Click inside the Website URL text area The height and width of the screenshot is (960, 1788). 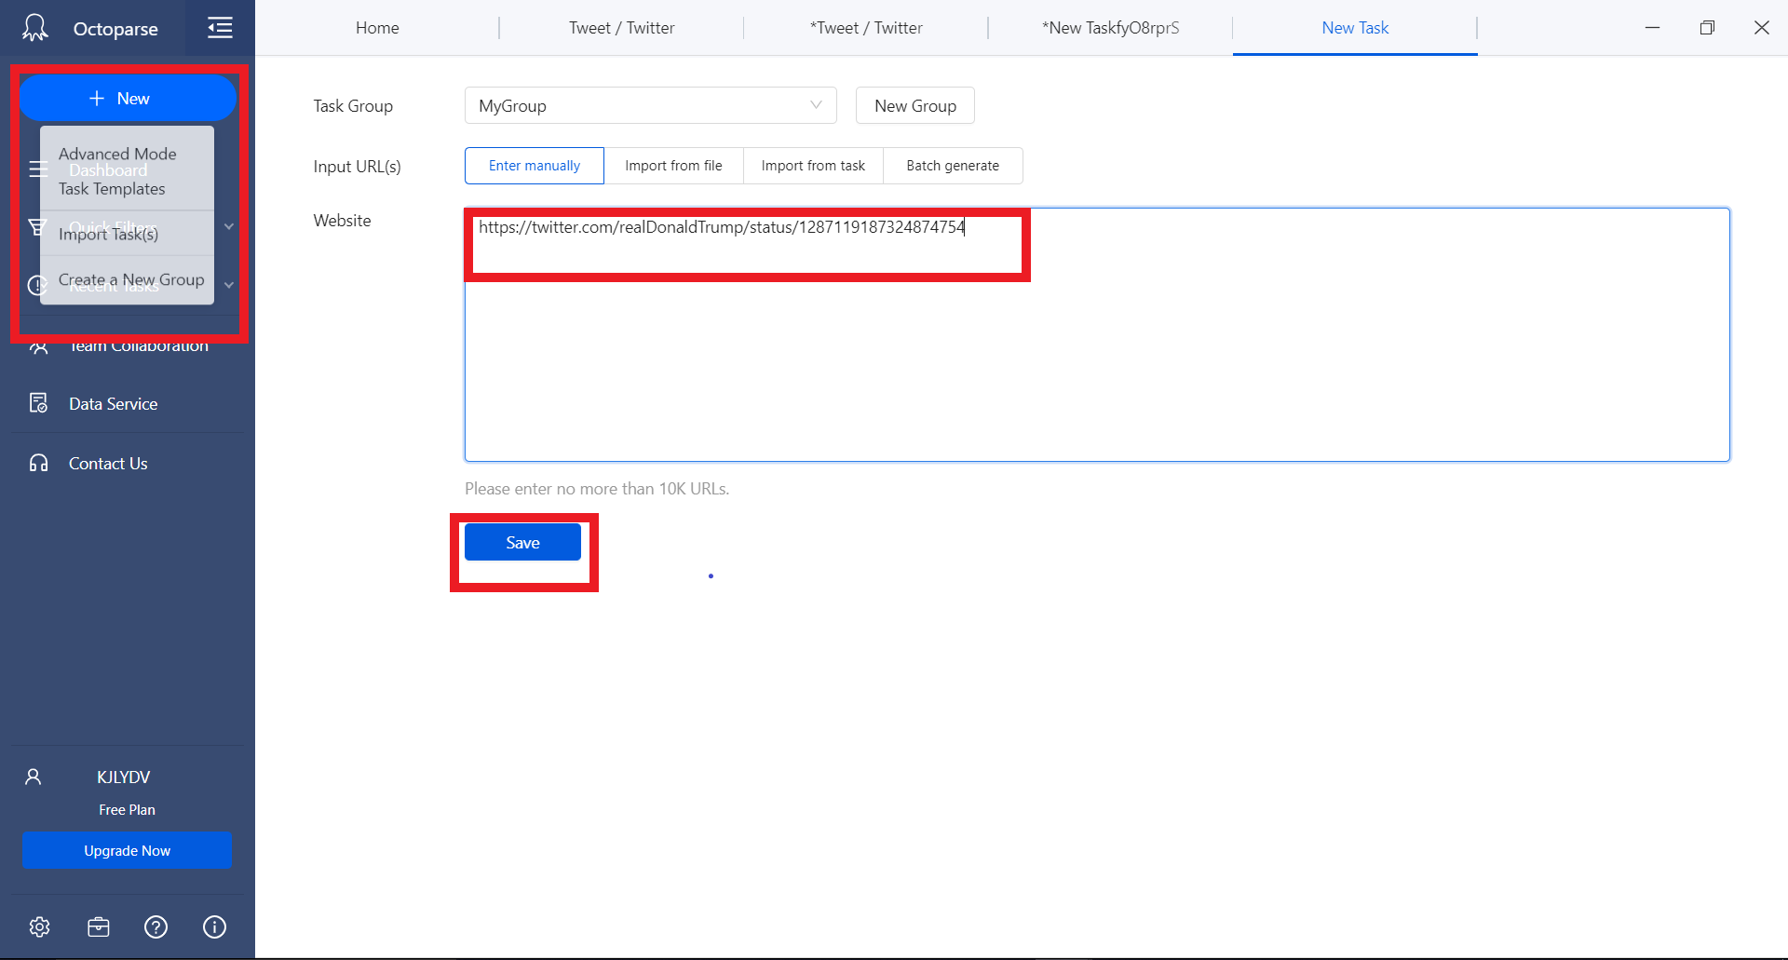tap(1097, 335)
